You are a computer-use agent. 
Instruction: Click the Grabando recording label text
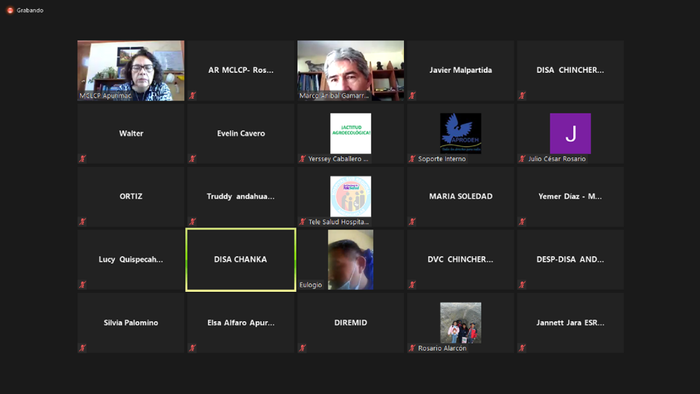(x=30, y=10)
